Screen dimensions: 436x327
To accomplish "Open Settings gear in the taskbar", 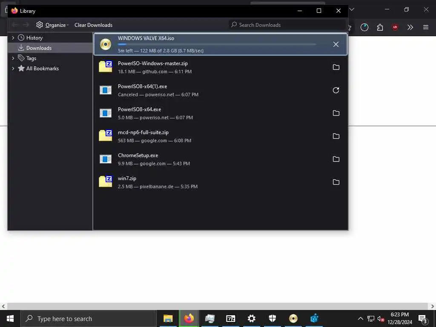I will click(251, 318).
